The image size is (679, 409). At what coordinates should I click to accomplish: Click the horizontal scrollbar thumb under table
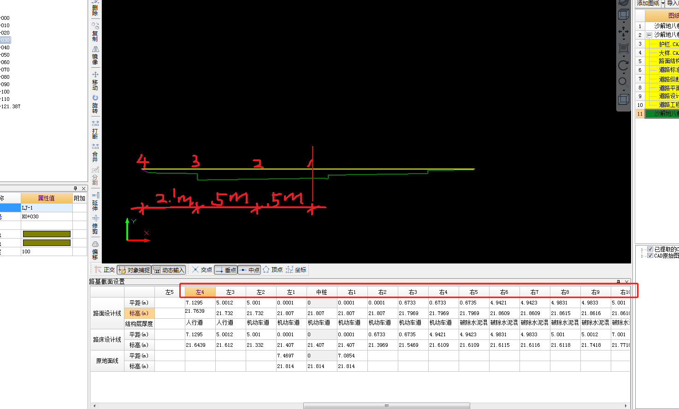click(x=387, y=406)
